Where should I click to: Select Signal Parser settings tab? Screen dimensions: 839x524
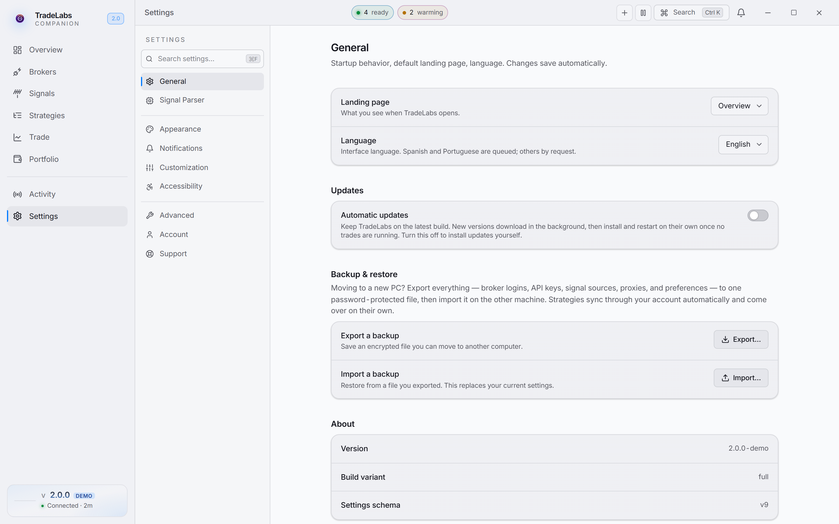(x=202, y=100)
